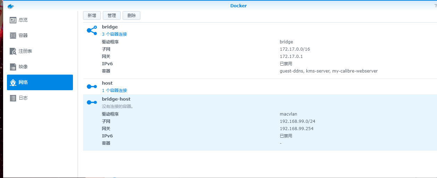Select the 网络 network section
The width and height of the screenshot is (437, 178).
[40, 82]
